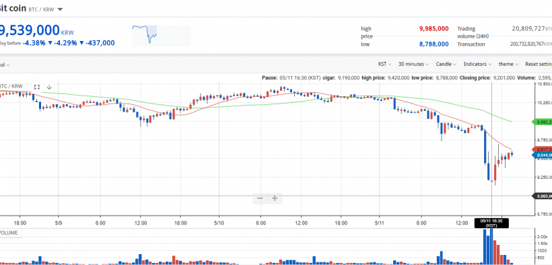Click the green 9,990 moving average price tag
The height and width of the screenshot is (265, 552).
(x=543, y=122)
